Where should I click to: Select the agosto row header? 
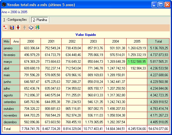(11, 95)
